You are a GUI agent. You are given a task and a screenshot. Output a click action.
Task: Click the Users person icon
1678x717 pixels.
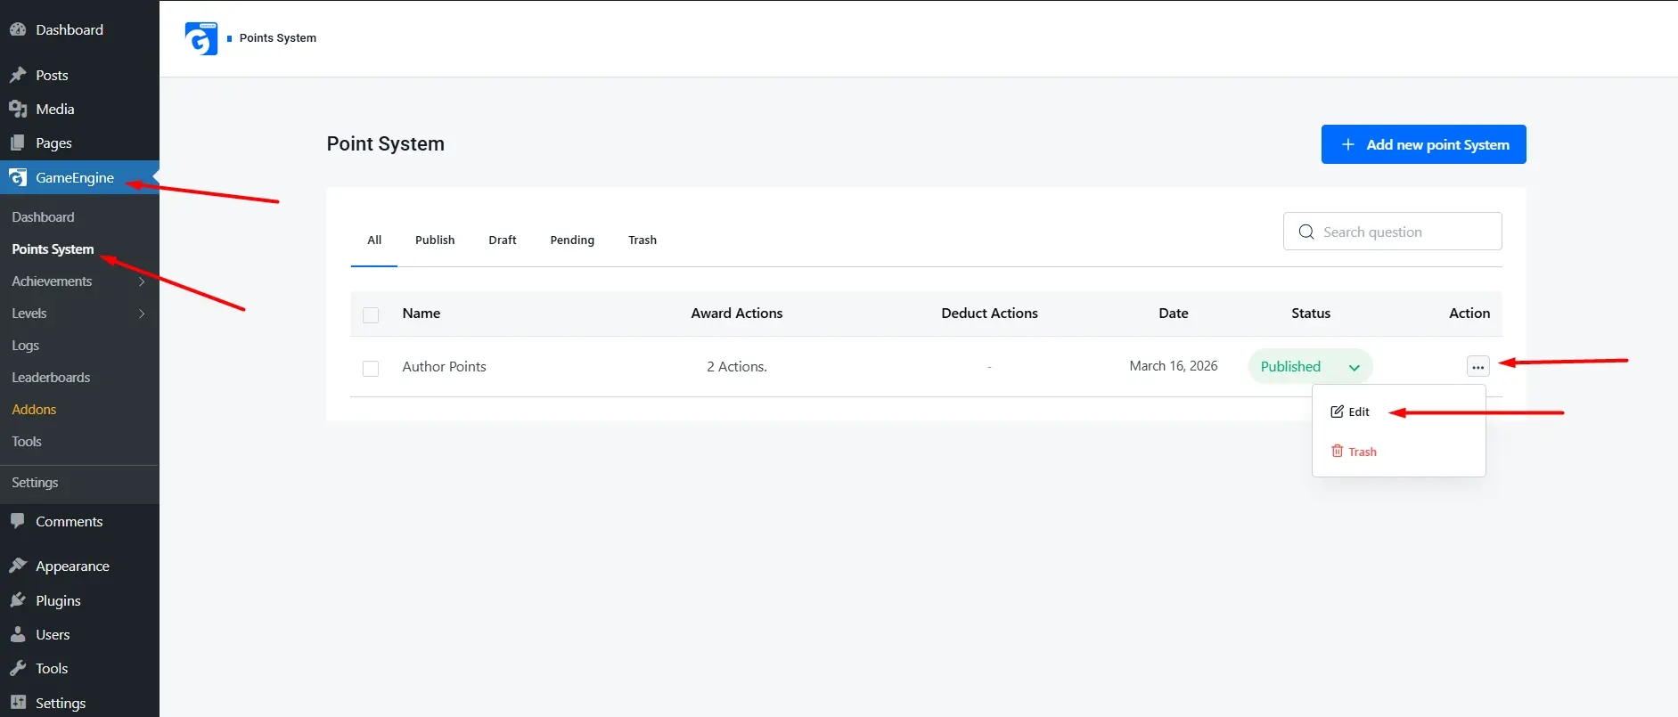point(18,634)
